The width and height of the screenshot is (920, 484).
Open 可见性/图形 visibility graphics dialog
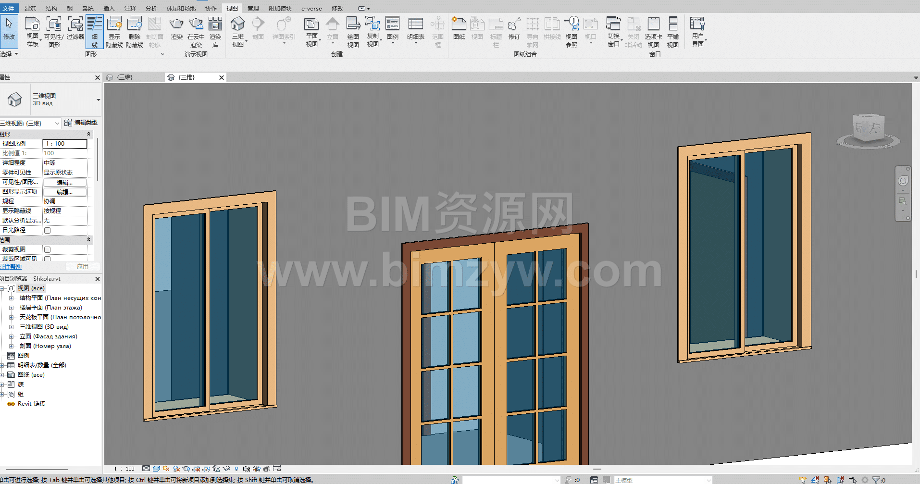point(54,32)
